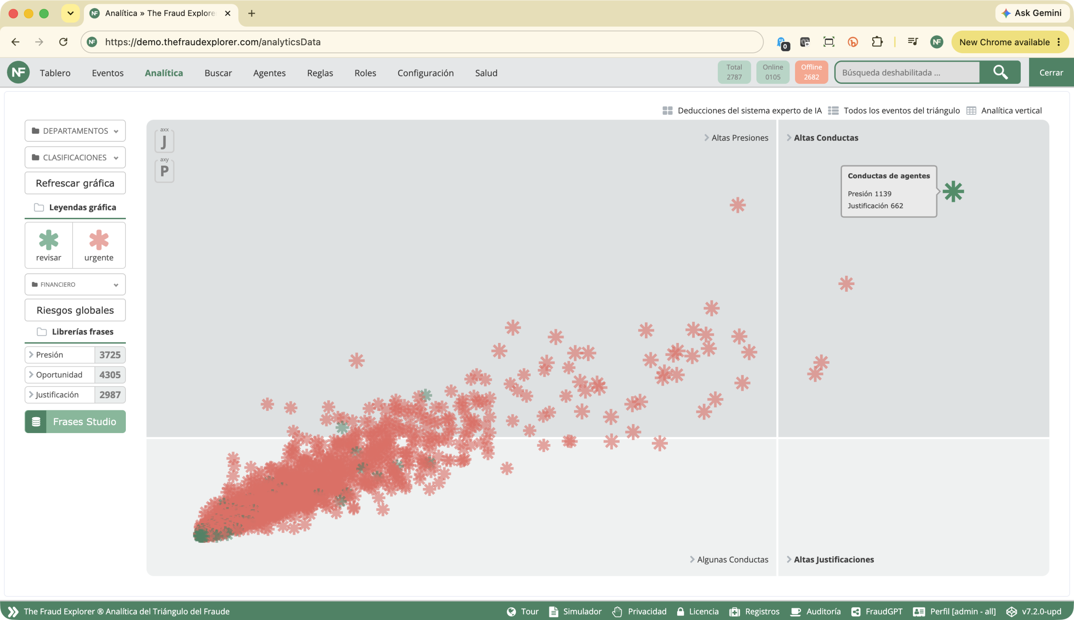Viewport: 1074px width, 620px height.
Task: Click the v7.2.0-upd version icon
Action: [1011, 612]
